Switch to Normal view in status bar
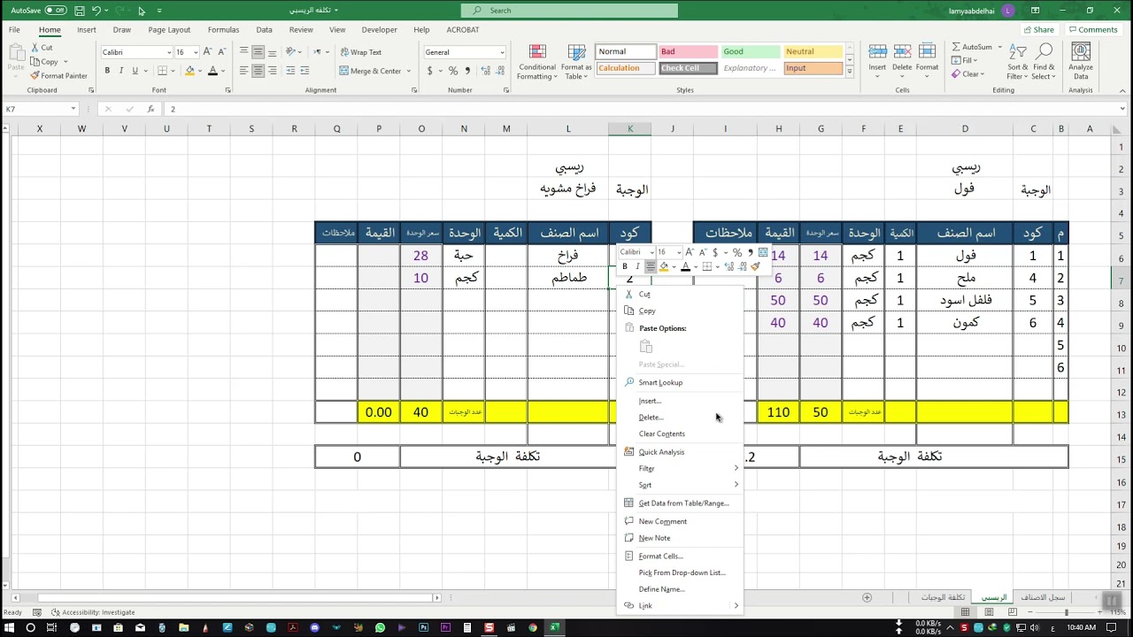Image resolution: width=1133 pixels, height=637 pixels. point(965,612)
